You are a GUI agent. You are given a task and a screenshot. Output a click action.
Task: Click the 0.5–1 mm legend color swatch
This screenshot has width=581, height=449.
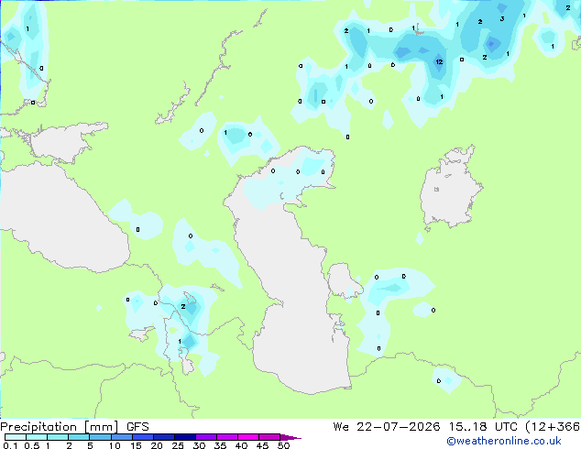(x=37, y=437)
